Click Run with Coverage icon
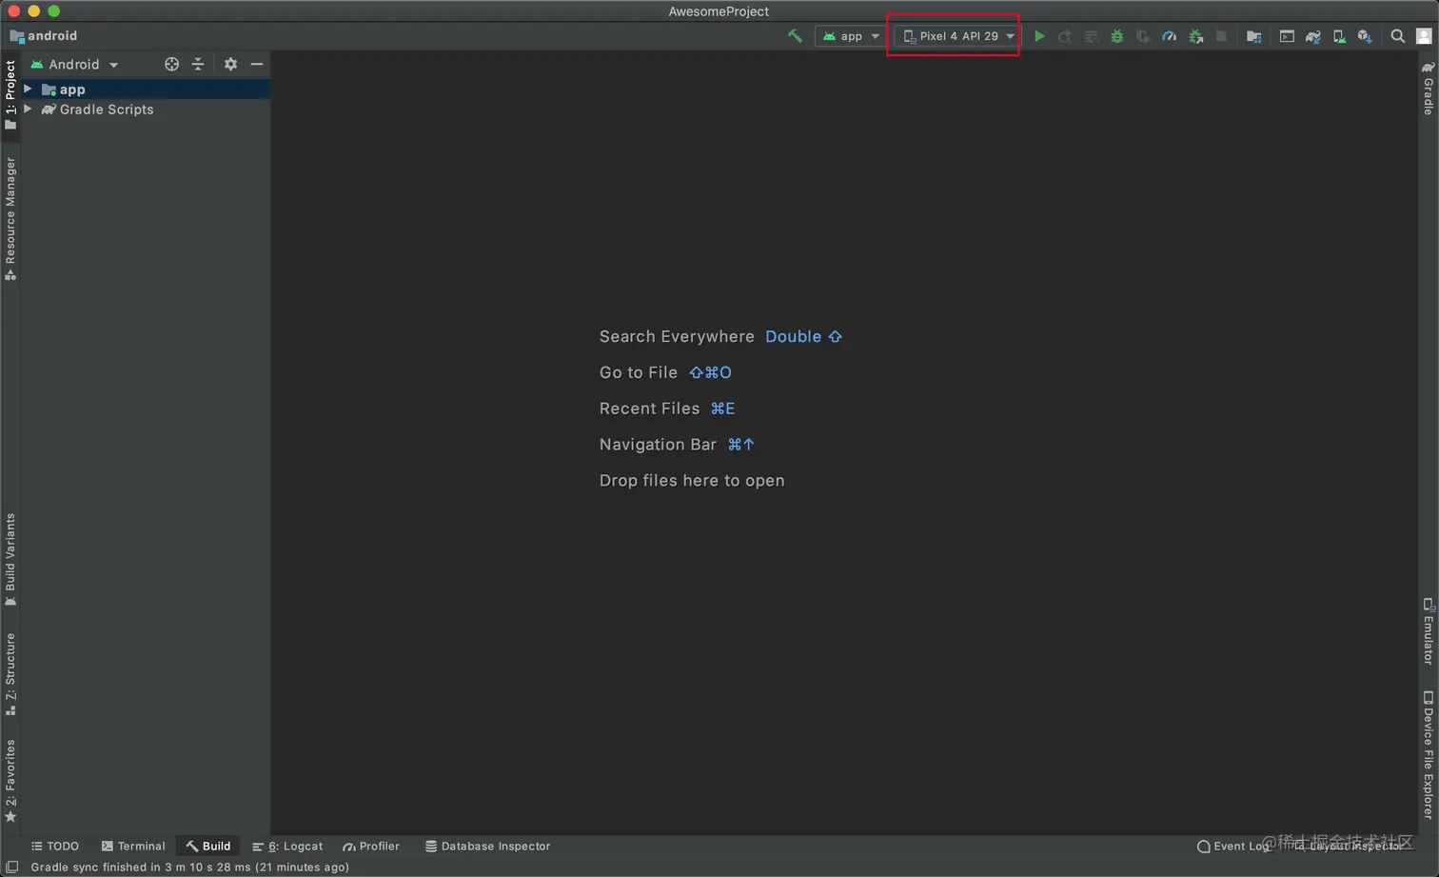This screenshot has height=877, width=1439. click(1143, 36)
